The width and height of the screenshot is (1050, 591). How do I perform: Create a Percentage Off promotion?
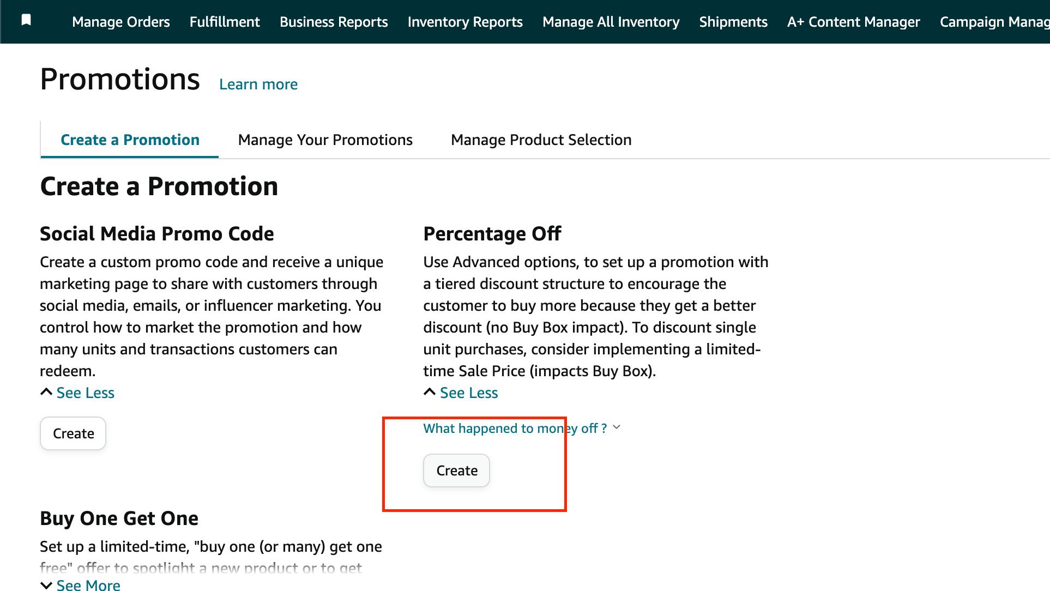coord(456,471)
